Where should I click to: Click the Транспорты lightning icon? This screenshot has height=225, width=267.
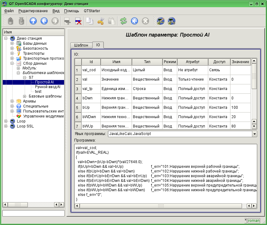[x=19, y=53]
